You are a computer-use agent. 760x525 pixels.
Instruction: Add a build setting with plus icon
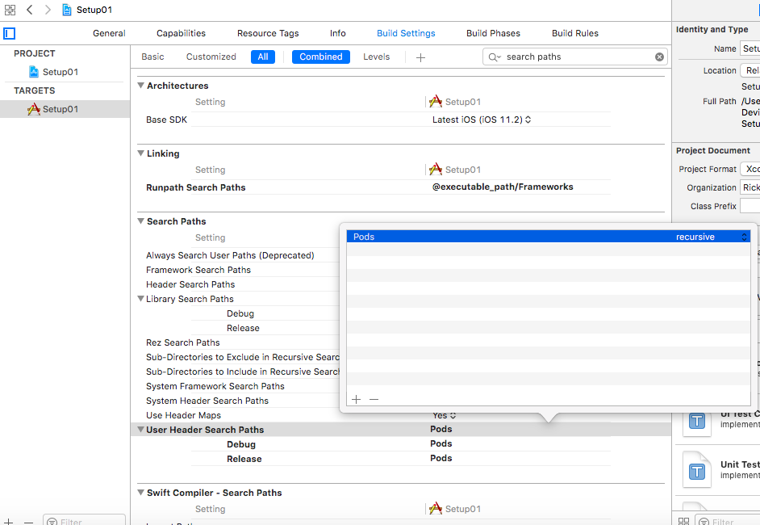[x=420, y=57]
